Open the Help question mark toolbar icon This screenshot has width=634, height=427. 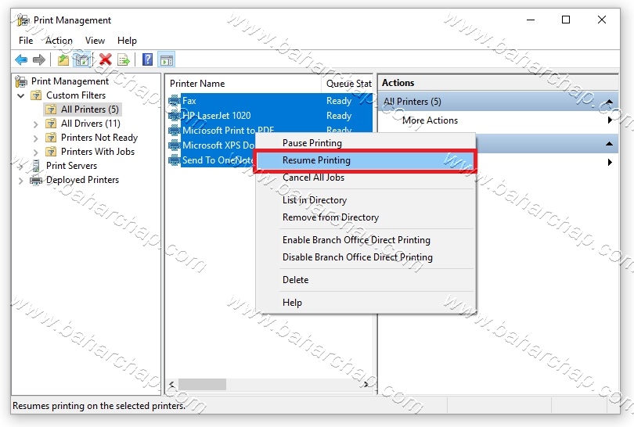[x=148, y=59]
